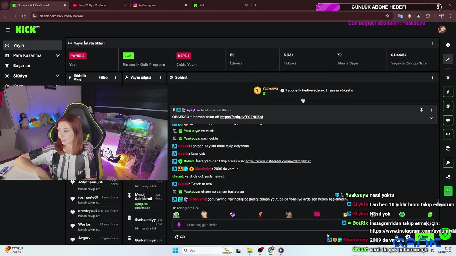This screenshot has width=456, height=256.
Task: Click the browser back arrow
Action: 5,16
